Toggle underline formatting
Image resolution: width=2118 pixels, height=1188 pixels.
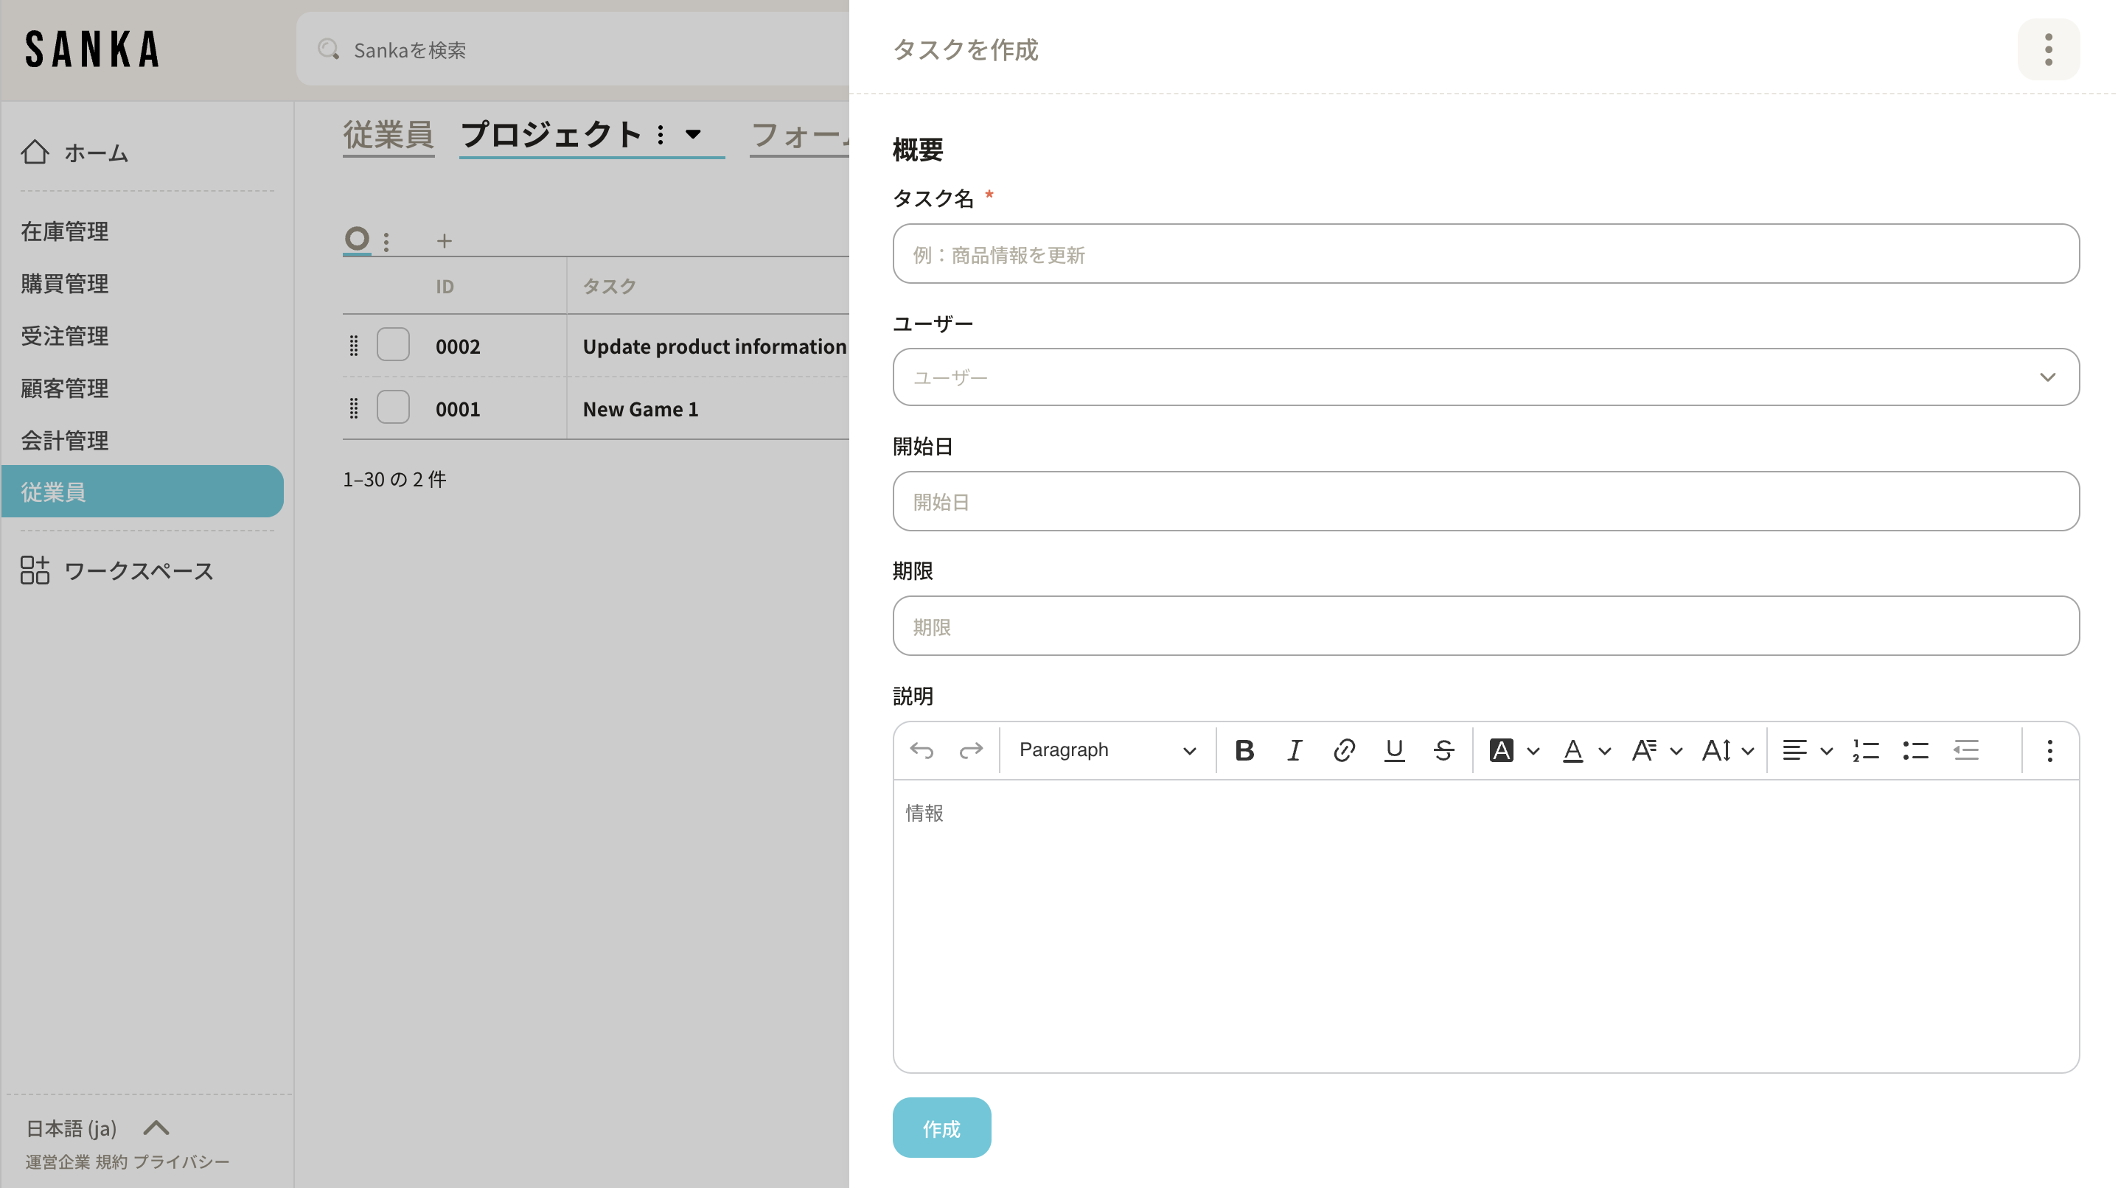[x=1393, y=750]
